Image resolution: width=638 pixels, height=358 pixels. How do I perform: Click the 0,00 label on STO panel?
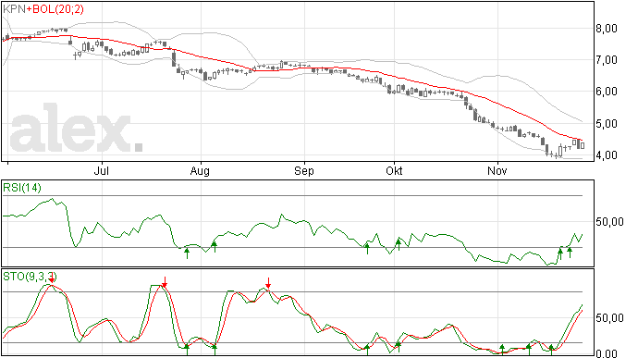click(607, 353)
